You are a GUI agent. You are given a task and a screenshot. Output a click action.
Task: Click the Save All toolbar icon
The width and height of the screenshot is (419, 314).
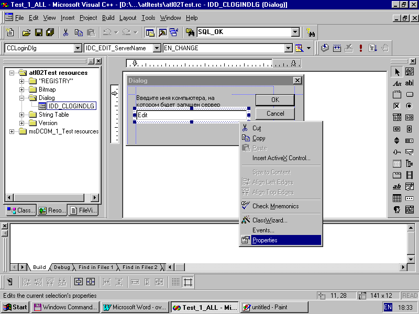point(50,32)
